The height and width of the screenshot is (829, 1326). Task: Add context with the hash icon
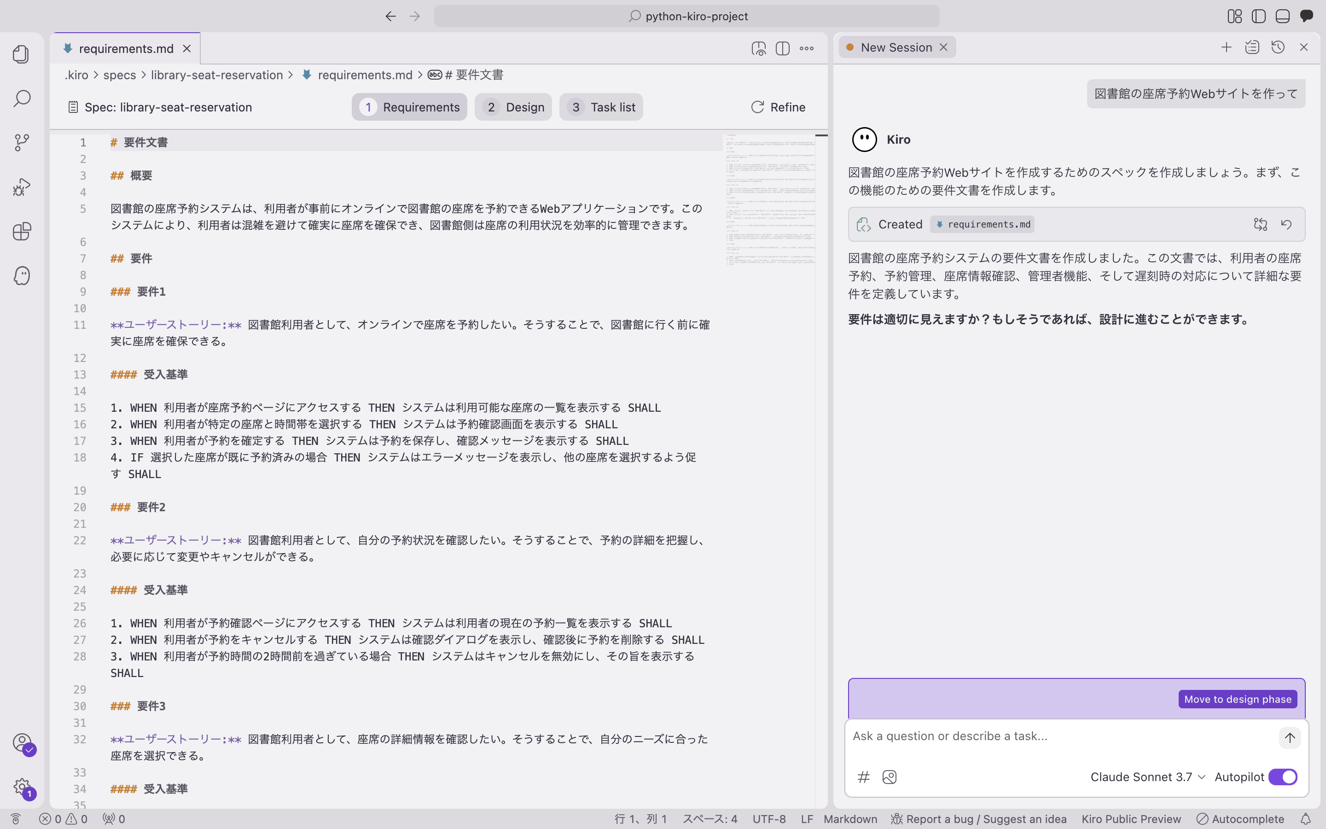pos(864,777)
